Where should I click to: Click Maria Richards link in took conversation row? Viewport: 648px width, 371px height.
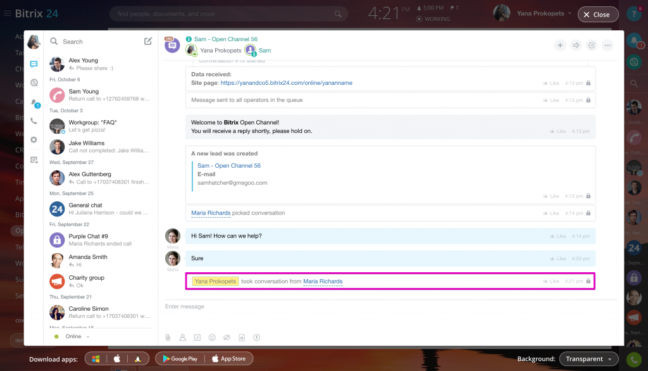coord(323,281)
